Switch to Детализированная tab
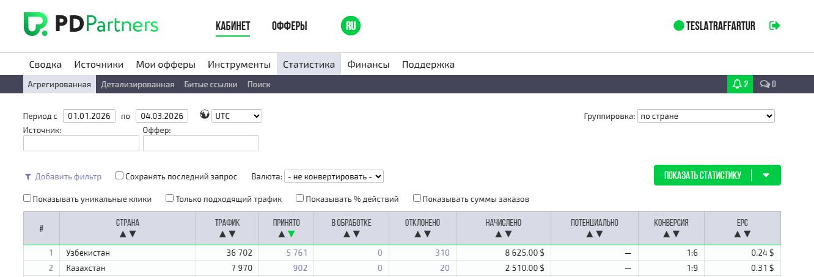 pos(137,85)
